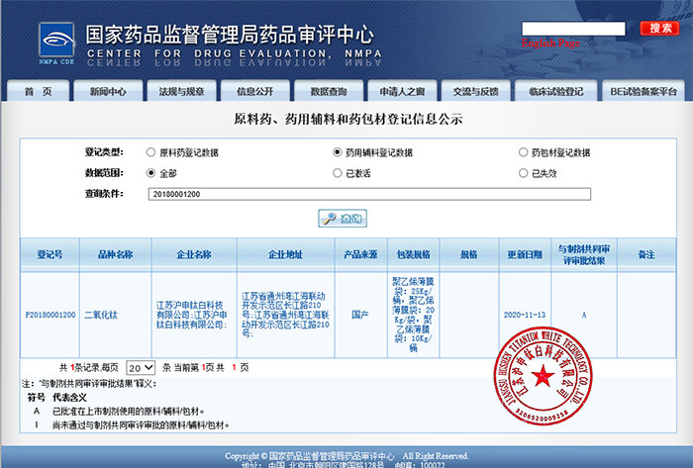
Task: Select 已激活 data range option
Action: click(338, 173)
